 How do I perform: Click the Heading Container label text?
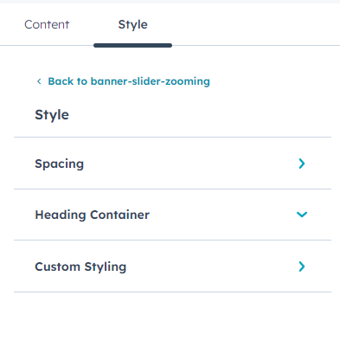click(x=93, y=215)
